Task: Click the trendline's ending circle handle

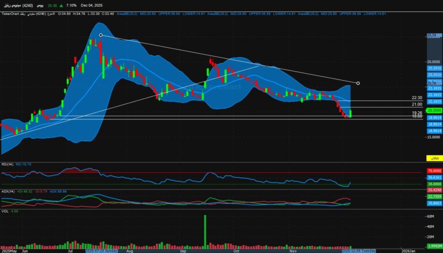Action: [x=359, y=84]
